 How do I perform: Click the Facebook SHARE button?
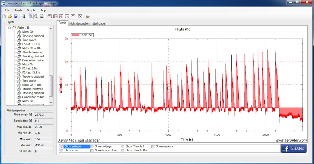tap(294, 148)
